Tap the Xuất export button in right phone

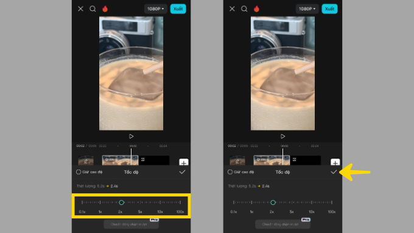pyautogui.click(x=330, y=9)
